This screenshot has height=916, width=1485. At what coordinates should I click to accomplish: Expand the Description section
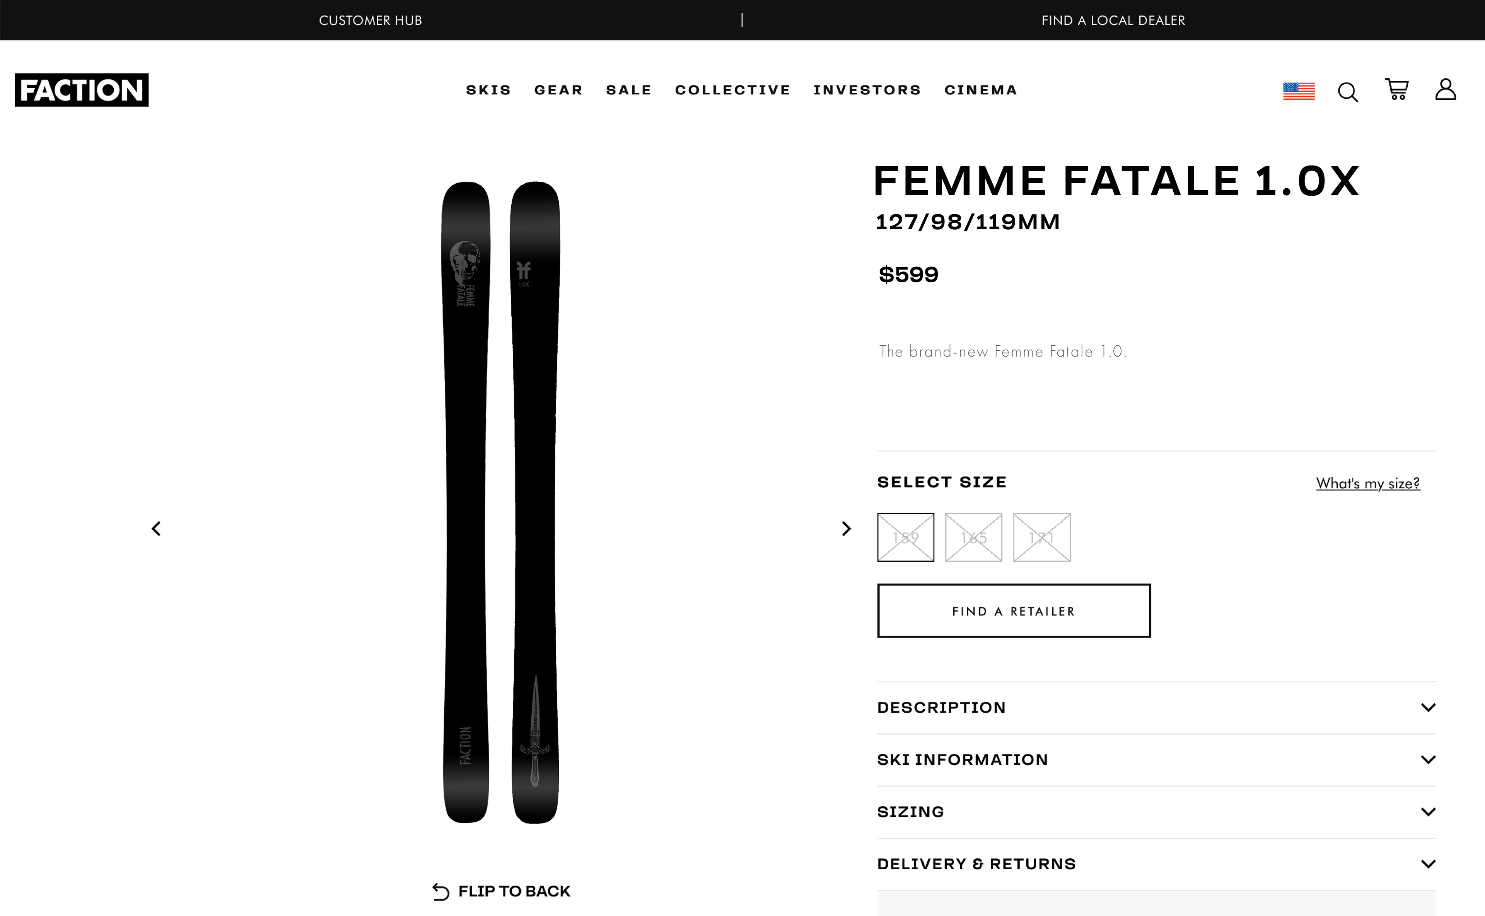click(1157, 708)
